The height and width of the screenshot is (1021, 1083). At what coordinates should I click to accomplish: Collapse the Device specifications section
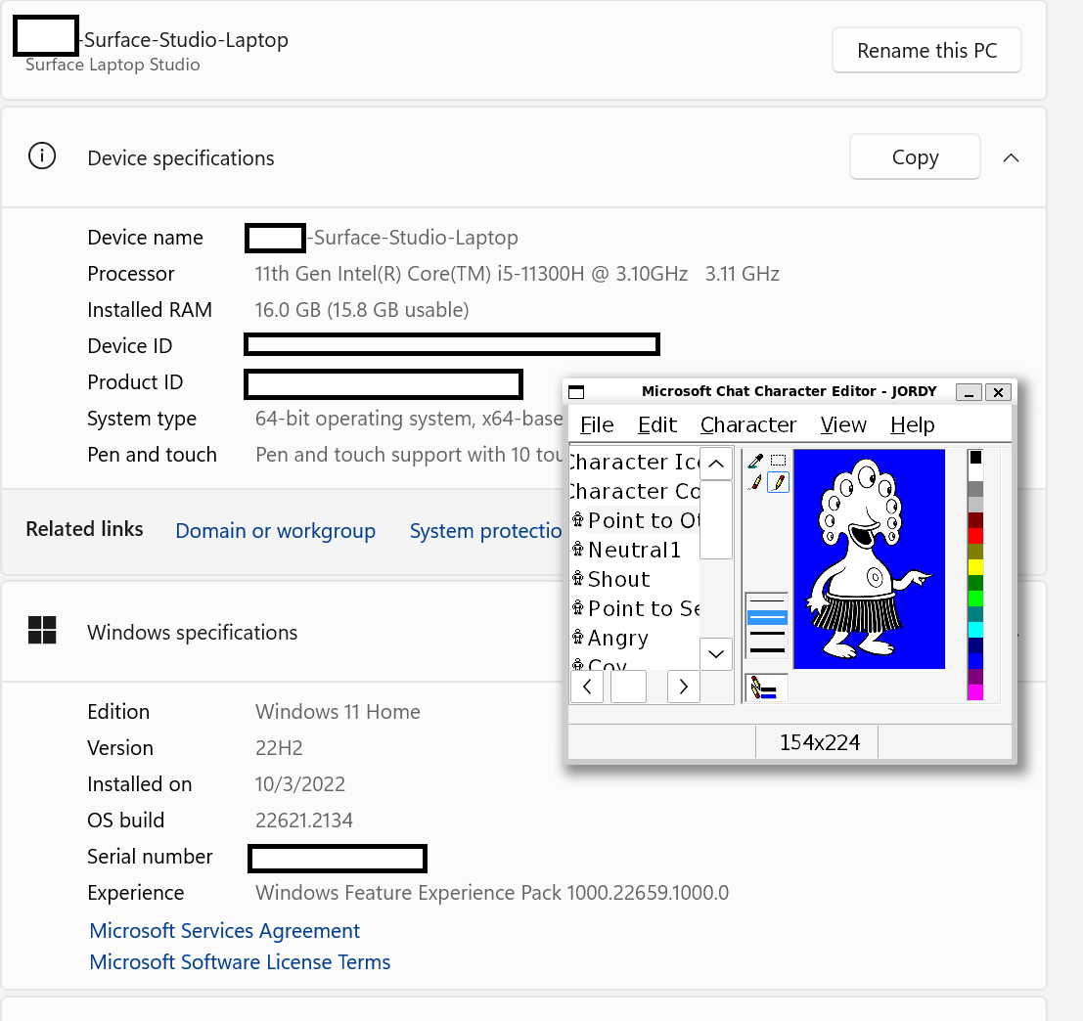pos(1011,158)
